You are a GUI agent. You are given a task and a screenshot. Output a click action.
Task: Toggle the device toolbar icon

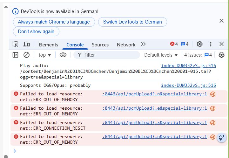tap(26, 44)
